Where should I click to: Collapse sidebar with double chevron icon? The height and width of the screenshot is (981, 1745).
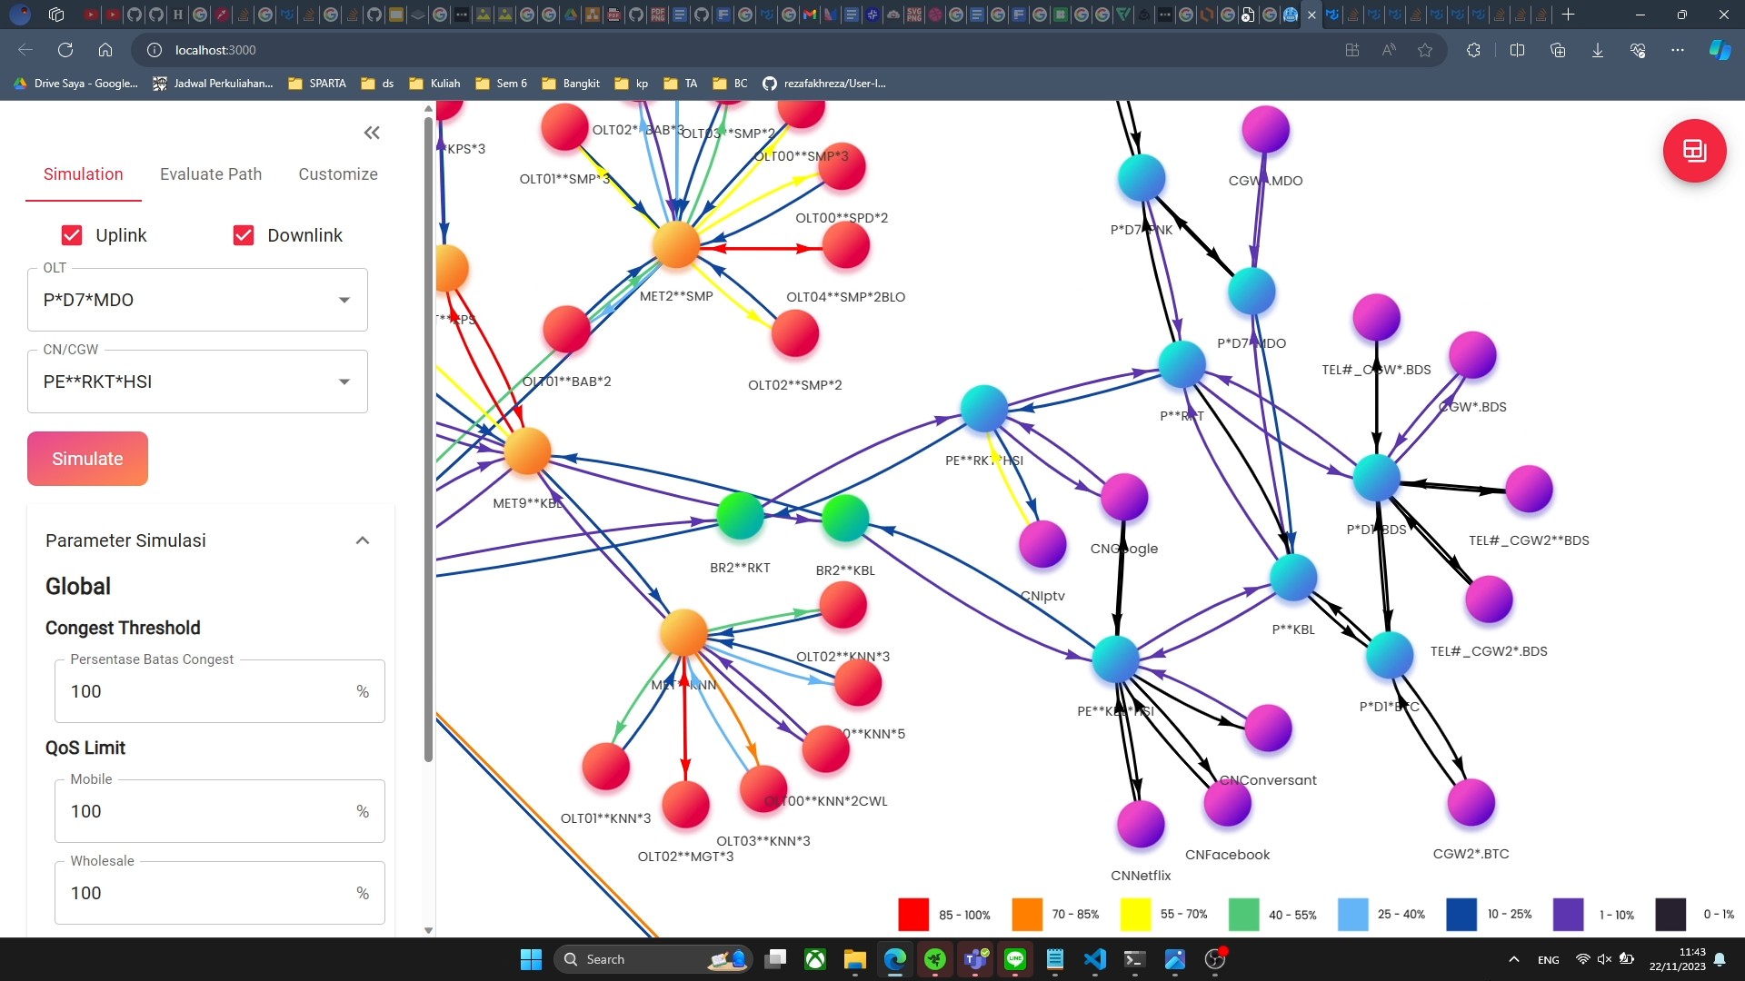click(372, 133)
